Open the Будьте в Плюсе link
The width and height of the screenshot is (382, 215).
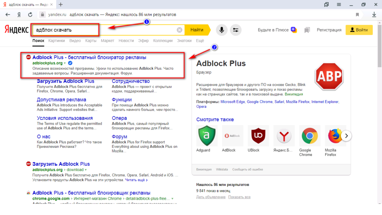pyautogui.click(x=273, y=30)
